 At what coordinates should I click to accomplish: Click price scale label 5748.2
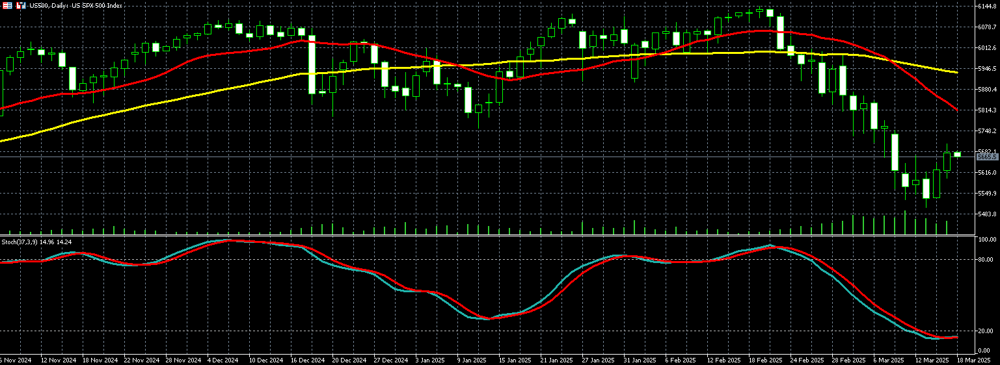click(x=988, y=131)
